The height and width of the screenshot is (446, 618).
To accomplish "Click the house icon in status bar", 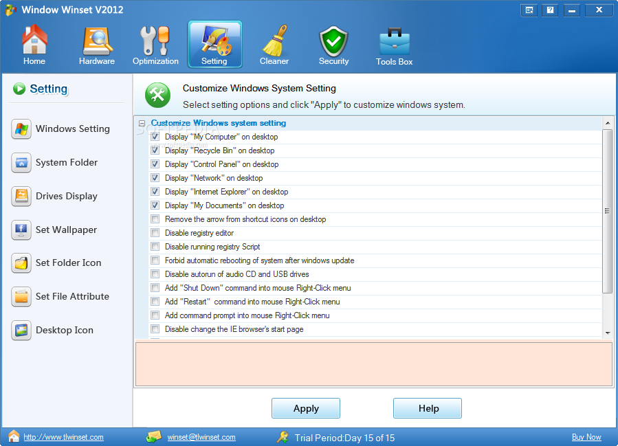I will (x=14, y=436).
